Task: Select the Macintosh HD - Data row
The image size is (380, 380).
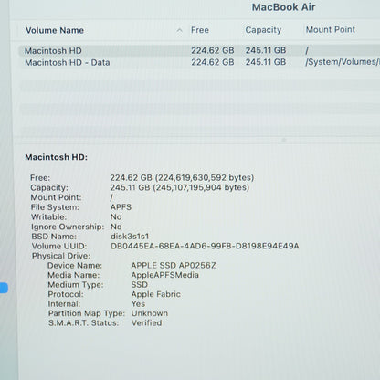Action: coord(199,62)
